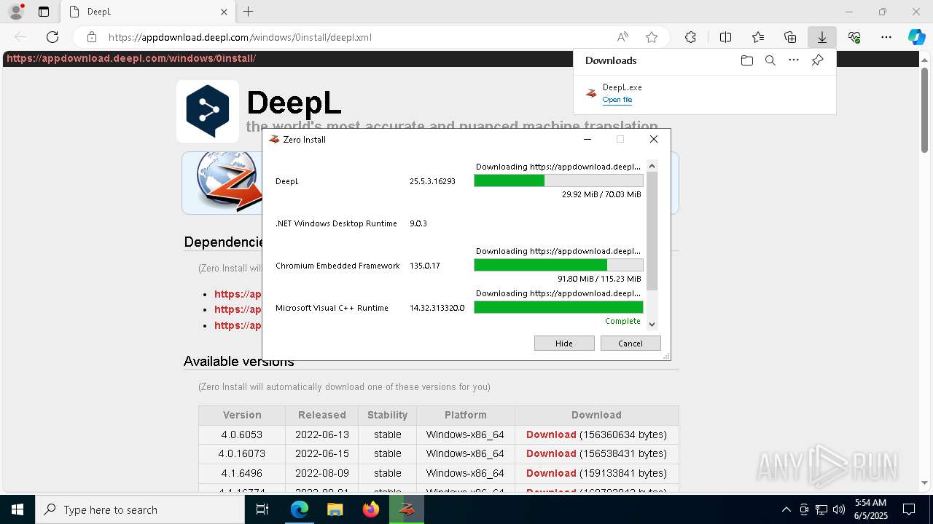Viewport: 933px width, 524px height.
Task: Open more options in Downloads panel
Action: point(794,60)
